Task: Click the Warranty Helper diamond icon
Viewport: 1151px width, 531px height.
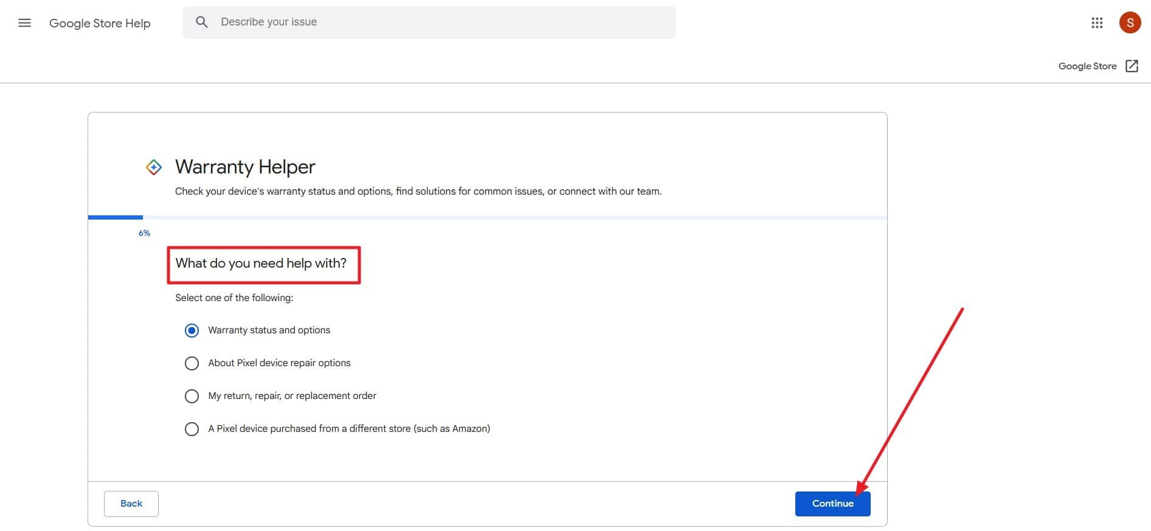Action: [x=154, y=167]
